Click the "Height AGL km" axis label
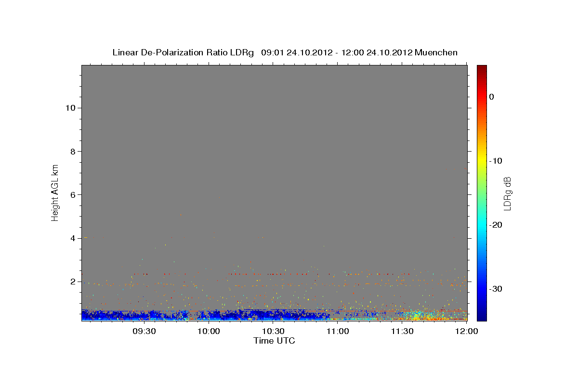The height and width of the screenshot is (385, 578). click(55, 192)
